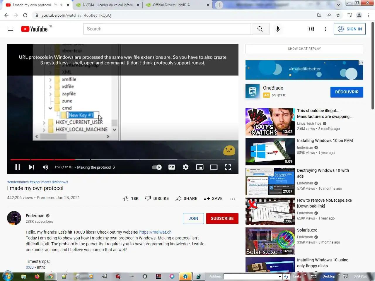Mute the video volume
This screenshot has width=375, height=281.
tap(45, 167)
